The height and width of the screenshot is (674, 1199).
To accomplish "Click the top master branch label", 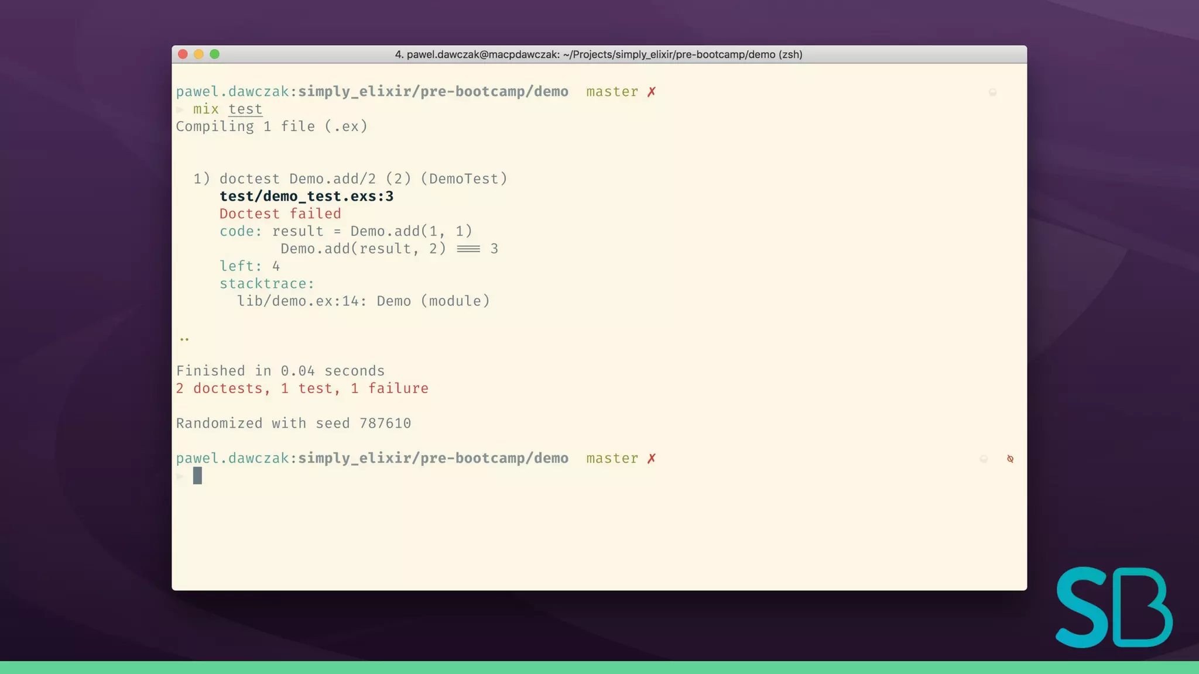I will pos(612,92).
